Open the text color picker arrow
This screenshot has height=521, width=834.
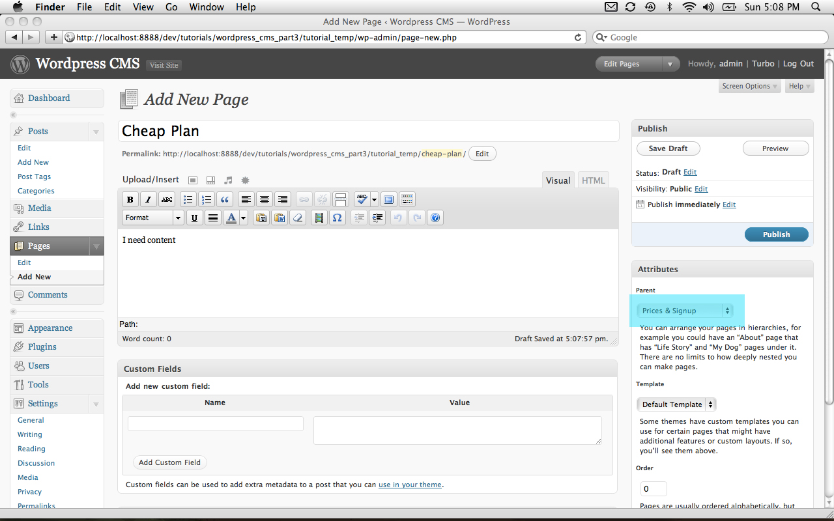tap(244, 218)
